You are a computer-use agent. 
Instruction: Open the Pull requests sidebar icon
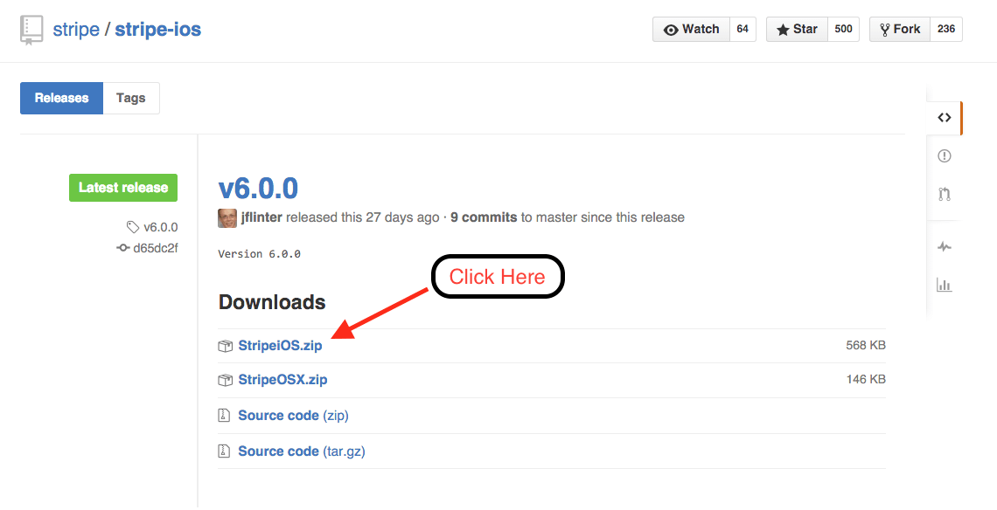945,195
